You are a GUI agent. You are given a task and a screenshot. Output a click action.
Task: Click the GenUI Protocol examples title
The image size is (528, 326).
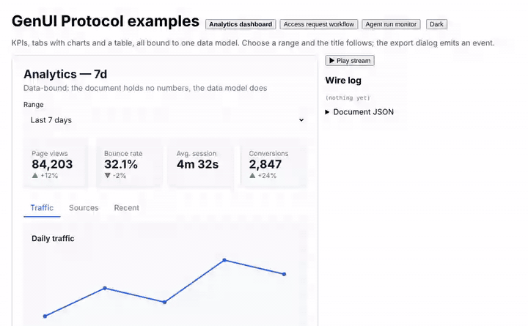106,21
